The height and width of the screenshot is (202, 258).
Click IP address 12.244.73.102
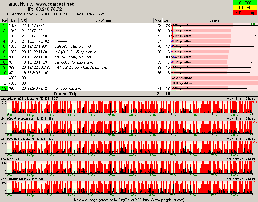(x=38, y=41)
